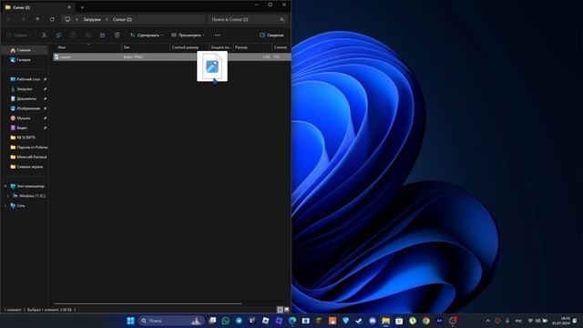Viewport: 583px width, 328px height.
Task: Click the Refresh button in address bar
Action: pyautogui.click(x=52, y=19)
